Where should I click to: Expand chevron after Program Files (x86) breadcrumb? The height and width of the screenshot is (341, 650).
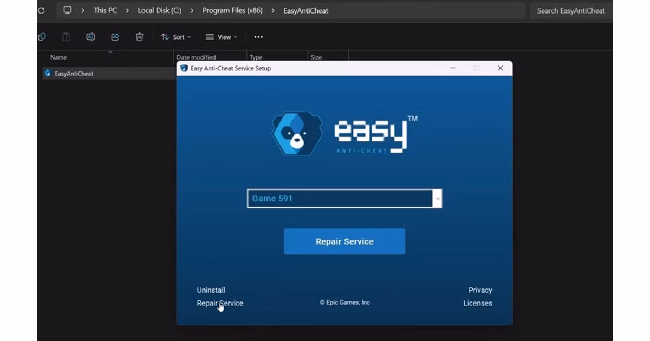pyautogui.click(x=272, y=10)
